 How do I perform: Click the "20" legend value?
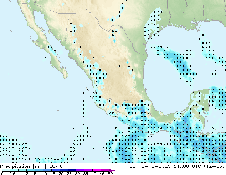point(61,174)
